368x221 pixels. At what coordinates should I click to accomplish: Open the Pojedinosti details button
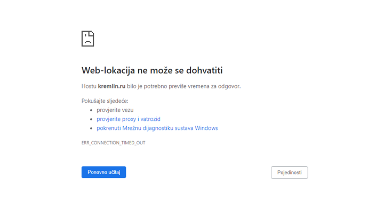point(290,173)
